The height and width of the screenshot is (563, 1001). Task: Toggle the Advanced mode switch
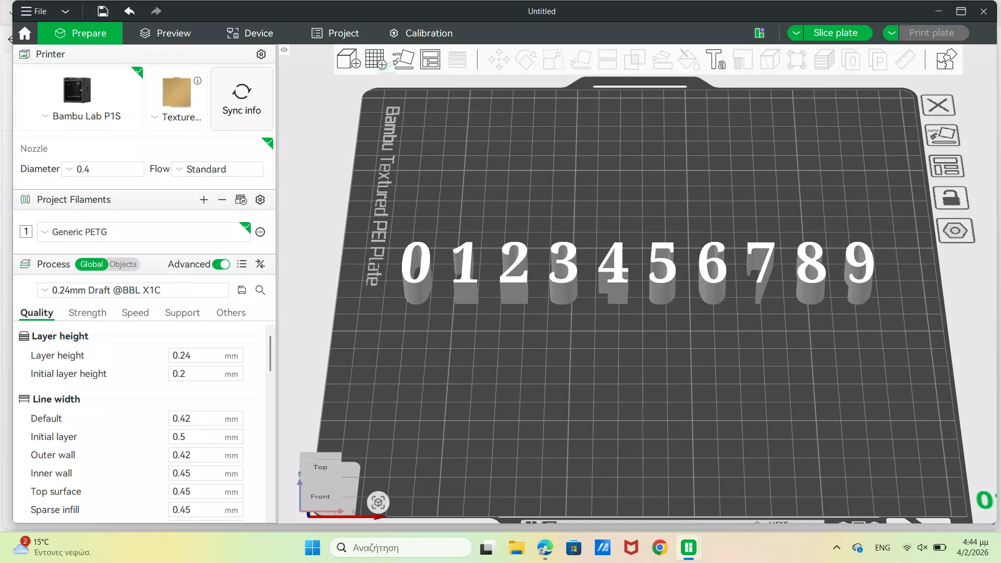[x=221, y=264]
